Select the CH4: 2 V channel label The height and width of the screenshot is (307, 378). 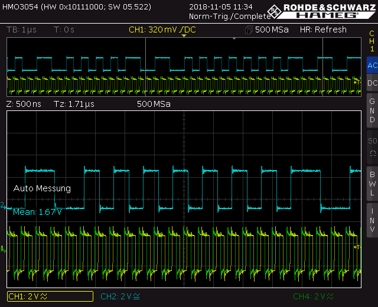point(313,296)
